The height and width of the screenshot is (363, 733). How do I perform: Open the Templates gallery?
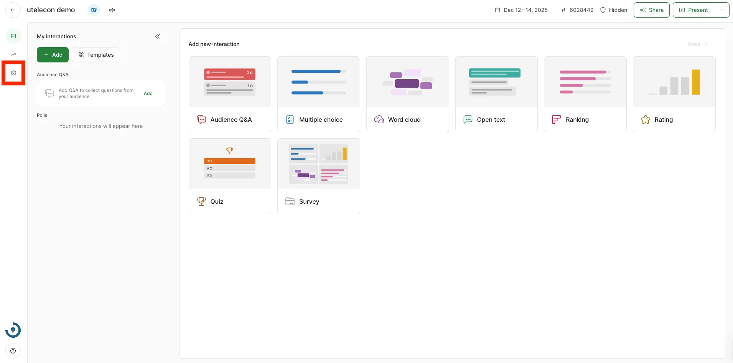click(x=96, y=55)
